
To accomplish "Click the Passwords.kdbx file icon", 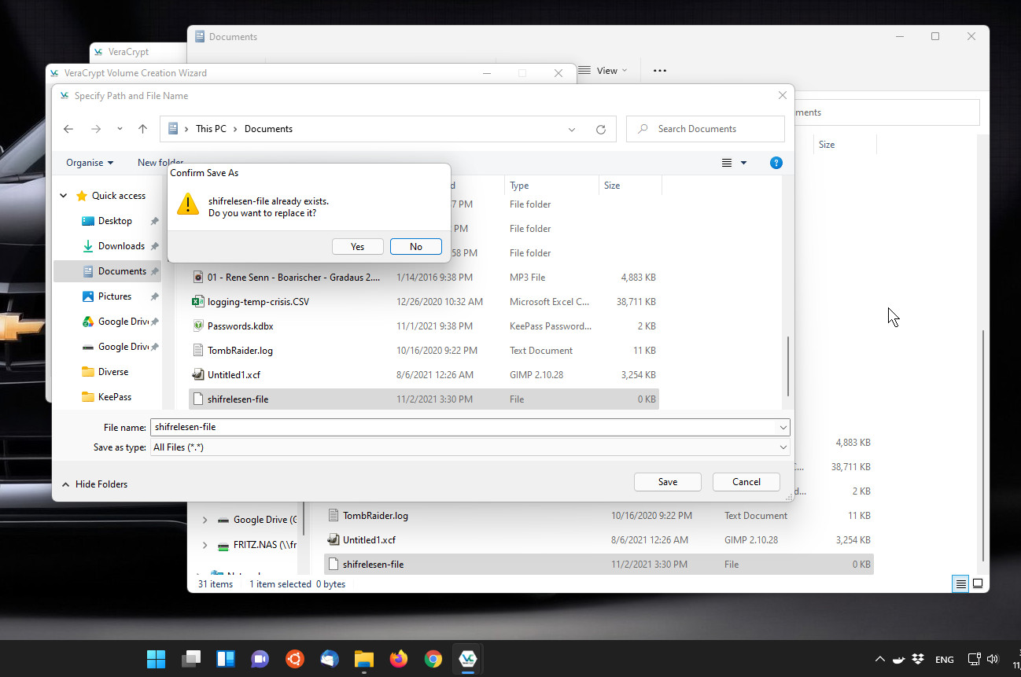I will click(199, 326).
